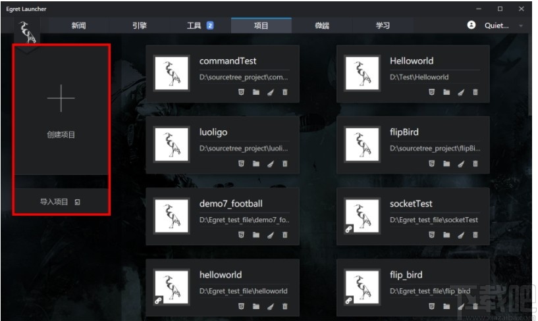Click Wing feather icon on D:\Test\Helloworld card
Image resolution: width=538 pixels, height=321 pixels.
[x=461, y=92]
